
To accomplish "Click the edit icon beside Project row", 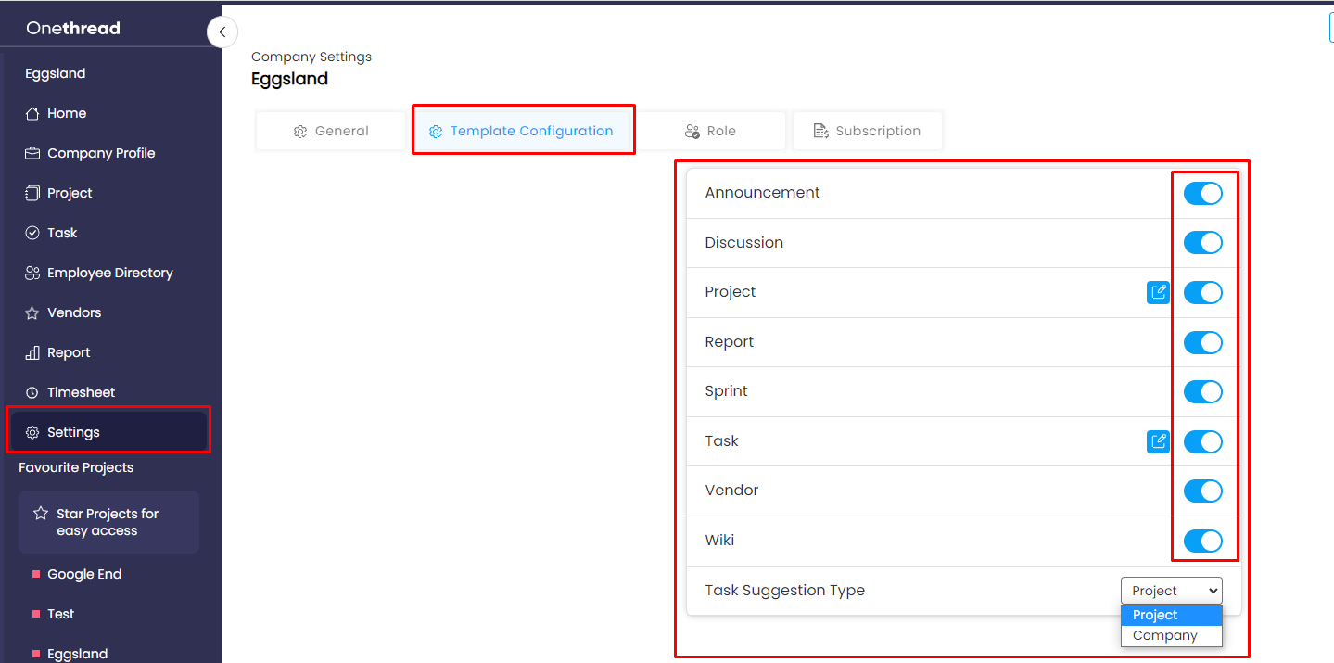I will pyautogui.click(x=1158, y=293).
